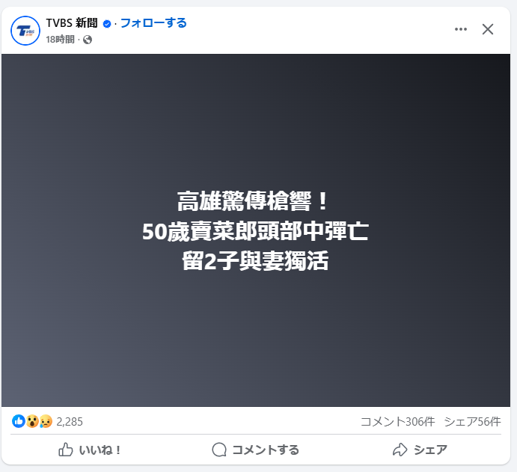Click the wow reaction emoji
Screen dimensions: 517x472
pyautogui.click(x=32, y=421)
